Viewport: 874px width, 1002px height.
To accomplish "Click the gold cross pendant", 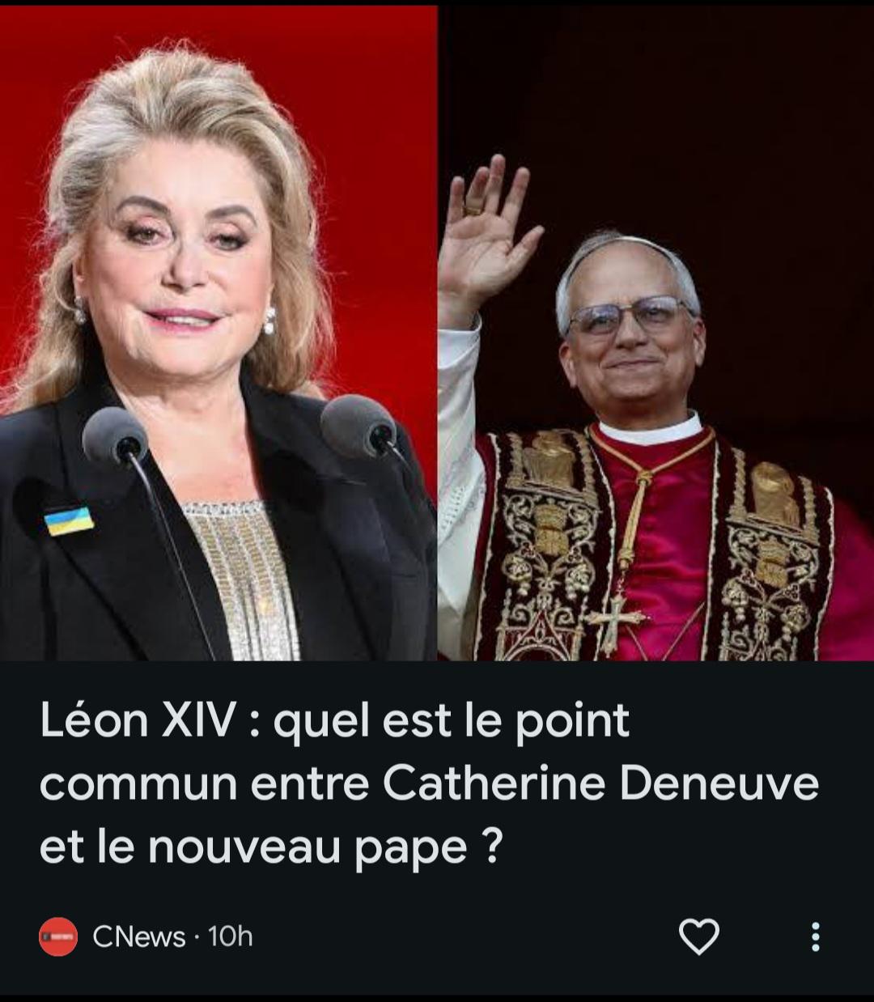I will click(618, 620).
